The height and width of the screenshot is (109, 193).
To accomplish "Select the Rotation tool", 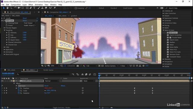I will 15,8.
